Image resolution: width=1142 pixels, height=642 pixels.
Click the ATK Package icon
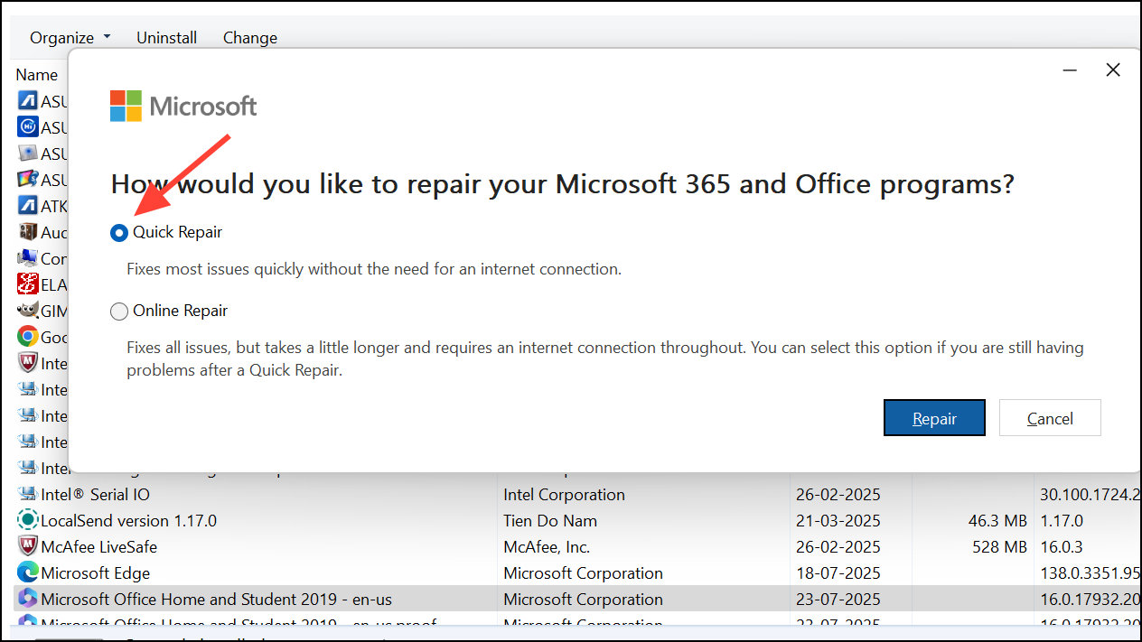(27, 206)
